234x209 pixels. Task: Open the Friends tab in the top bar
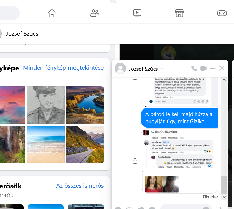click(95, 13)
